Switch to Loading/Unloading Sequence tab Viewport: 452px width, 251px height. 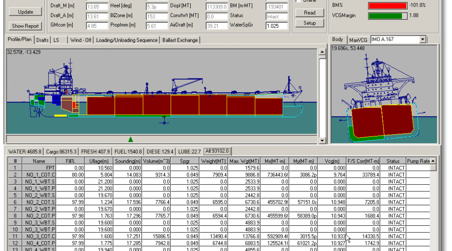pyautogui.click(x=127, y=40)
